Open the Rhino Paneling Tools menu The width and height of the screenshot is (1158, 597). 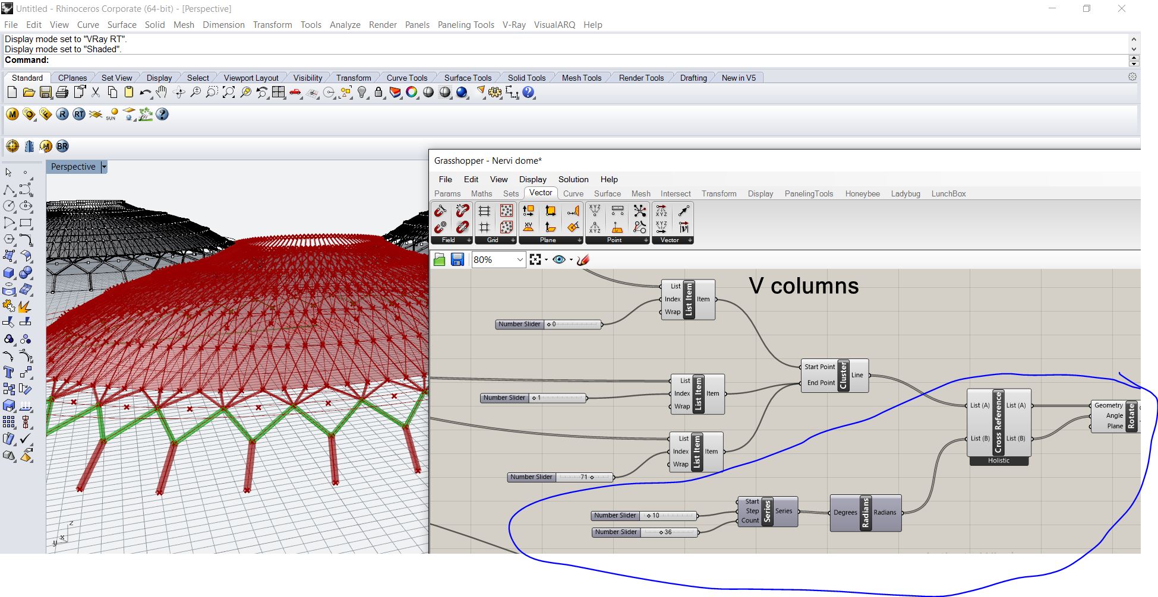click(x=466, y=25)
